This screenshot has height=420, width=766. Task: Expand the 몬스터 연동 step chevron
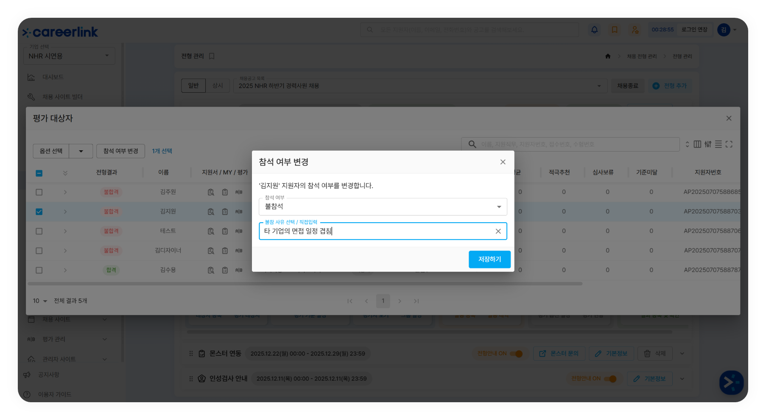tap(682, 354)
